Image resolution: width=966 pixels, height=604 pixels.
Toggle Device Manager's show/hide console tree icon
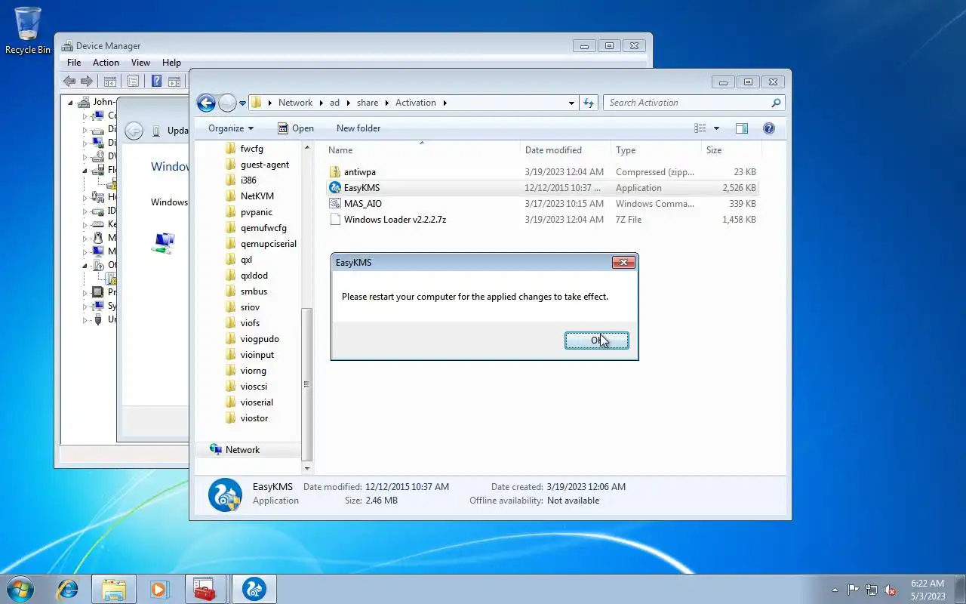(x=109, y=82)
